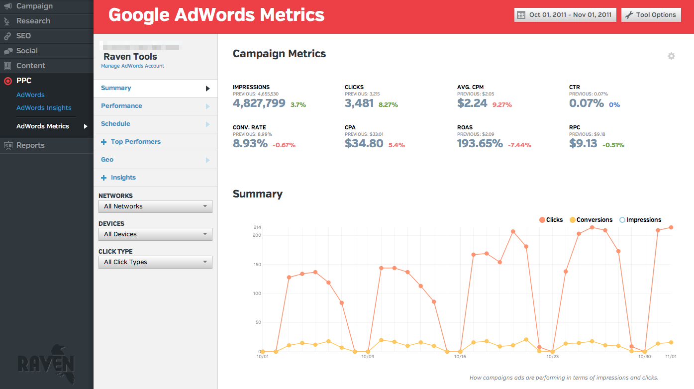Click the calendar icon in date range
The image size is (694, 389).
tap(521, 15)
